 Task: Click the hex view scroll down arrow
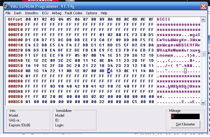point(203,102)
